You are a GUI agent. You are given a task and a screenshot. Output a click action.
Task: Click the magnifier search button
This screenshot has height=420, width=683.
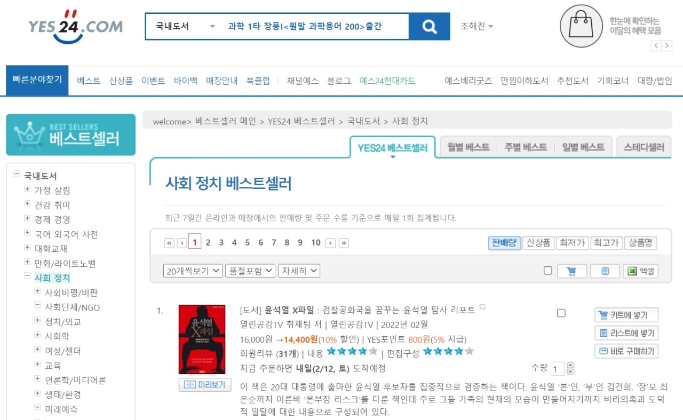pos(429,26)
